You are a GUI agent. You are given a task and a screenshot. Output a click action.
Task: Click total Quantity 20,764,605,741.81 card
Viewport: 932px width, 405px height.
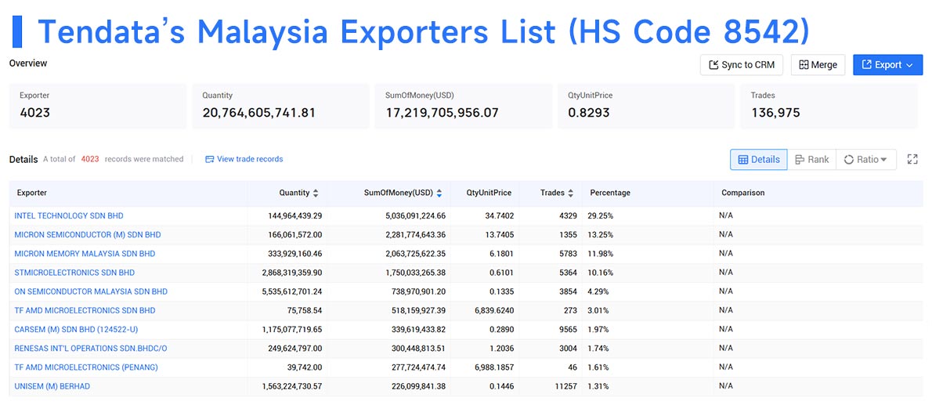[280, 105]
